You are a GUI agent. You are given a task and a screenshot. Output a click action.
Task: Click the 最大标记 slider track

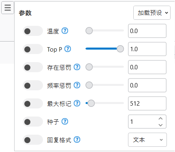105,103
